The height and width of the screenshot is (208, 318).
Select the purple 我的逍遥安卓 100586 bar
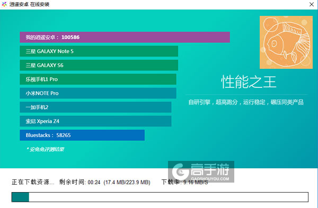tap(125, 37)
